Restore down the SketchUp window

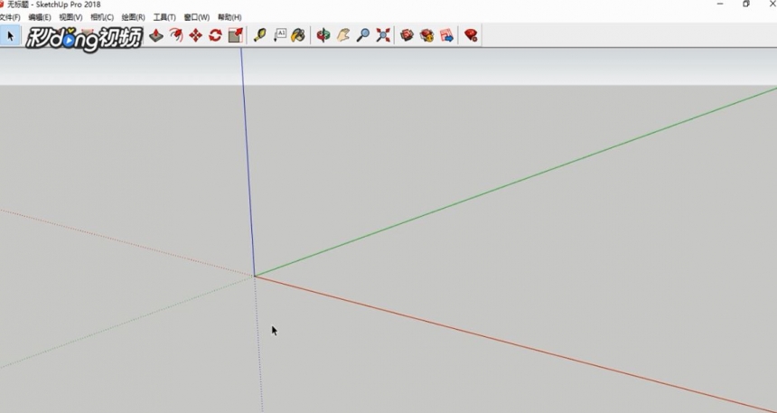746,4
